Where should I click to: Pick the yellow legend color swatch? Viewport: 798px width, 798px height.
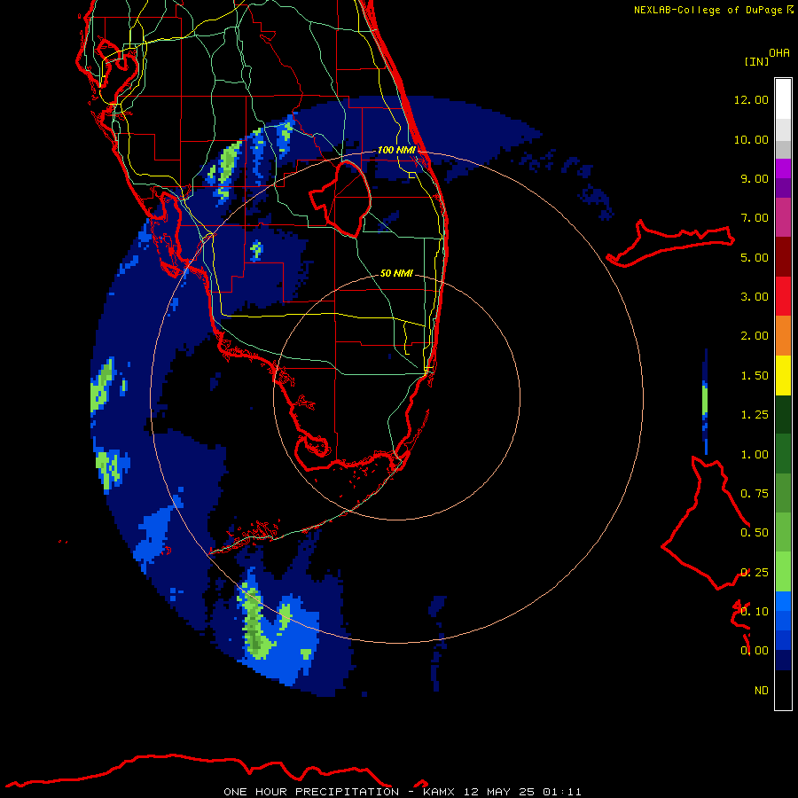(783, 376)
